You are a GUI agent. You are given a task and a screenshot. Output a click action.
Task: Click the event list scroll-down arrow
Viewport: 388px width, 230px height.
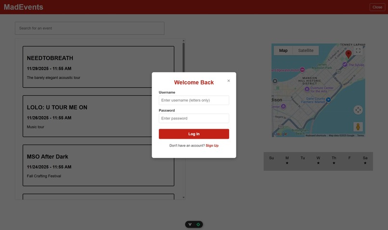pos(183,197)
